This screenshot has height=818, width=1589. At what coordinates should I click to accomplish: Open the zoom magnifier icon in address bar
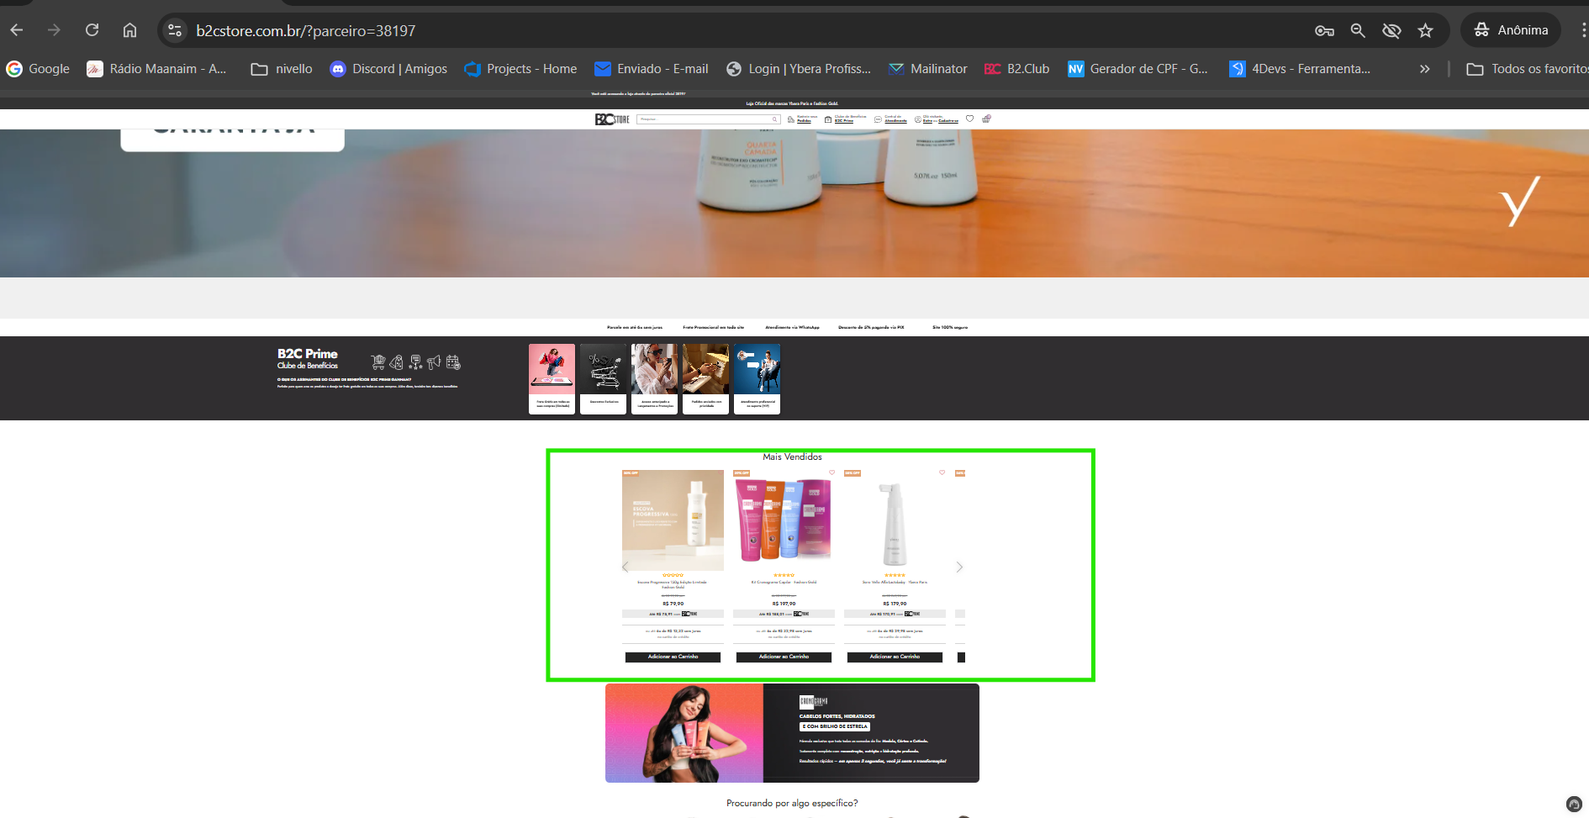[x=1358, y=30]
